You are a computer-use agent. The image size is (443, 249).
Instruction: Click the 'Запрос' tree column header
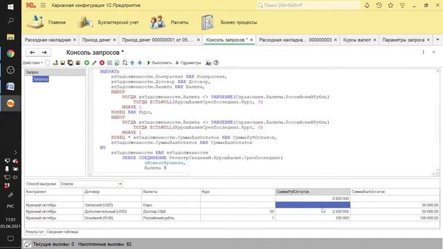55,72
